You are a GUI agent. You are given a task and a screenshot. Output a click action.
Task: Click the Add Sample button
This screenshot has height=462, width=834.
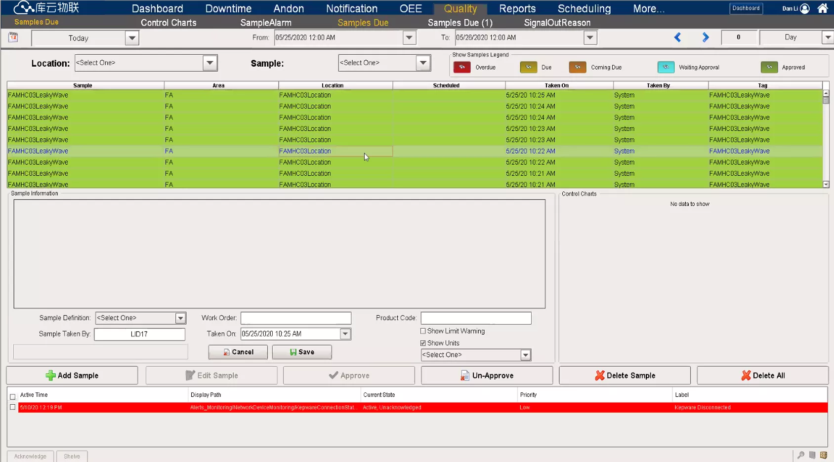(72, 376)
